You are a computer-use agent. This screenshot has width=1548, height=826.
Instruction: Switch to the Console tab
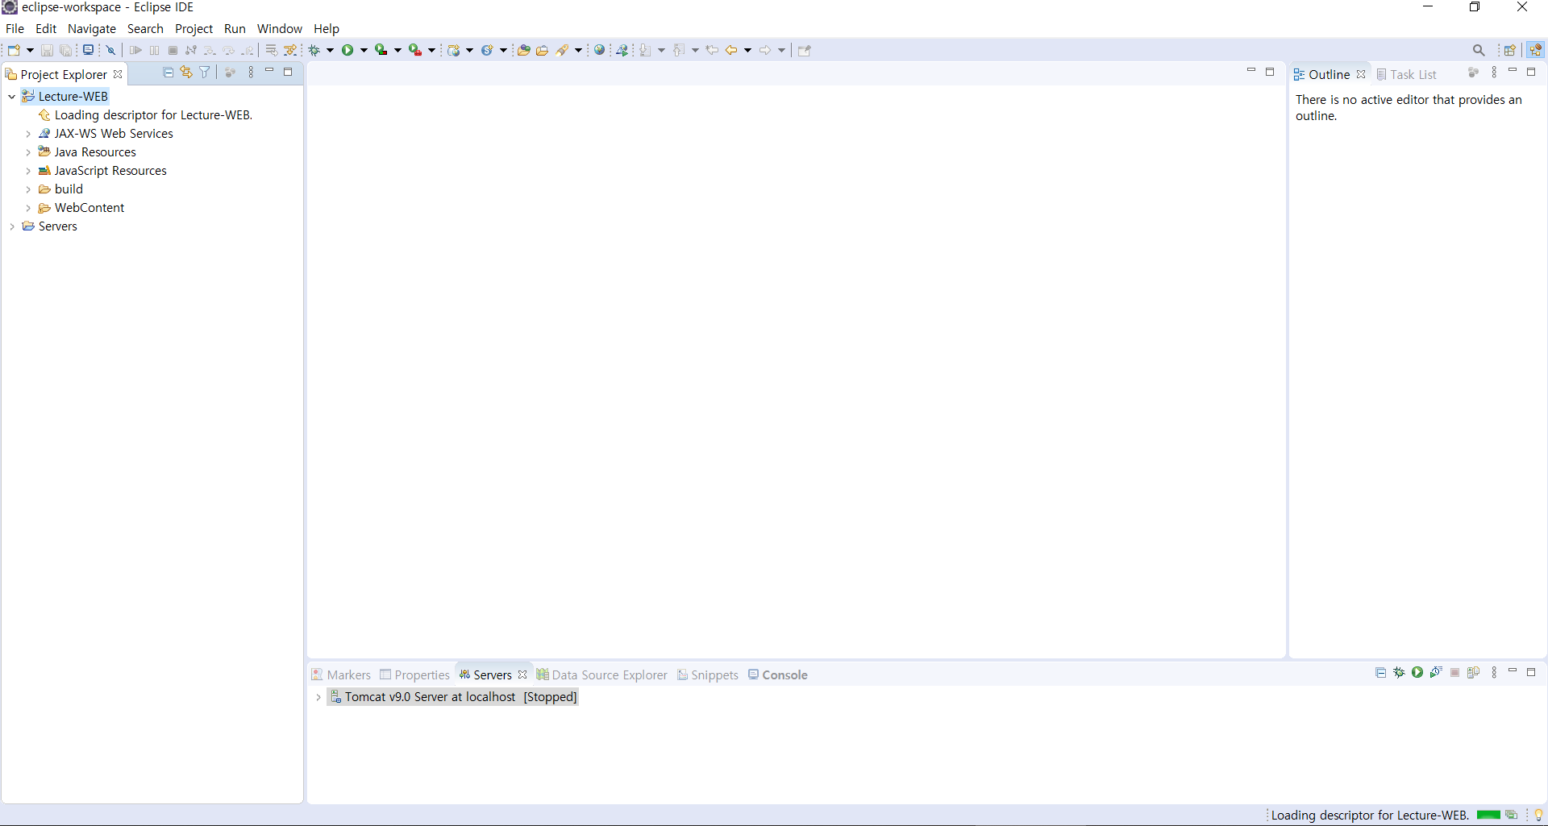tap(777, 674)
